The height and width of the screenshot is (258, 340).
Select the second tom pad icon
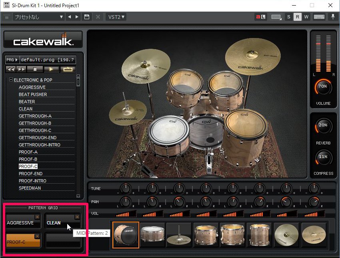(232, 235)
